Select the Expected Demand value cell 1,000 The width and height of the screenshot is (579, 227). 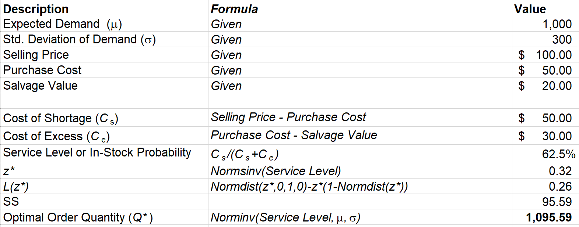point(545,24)
